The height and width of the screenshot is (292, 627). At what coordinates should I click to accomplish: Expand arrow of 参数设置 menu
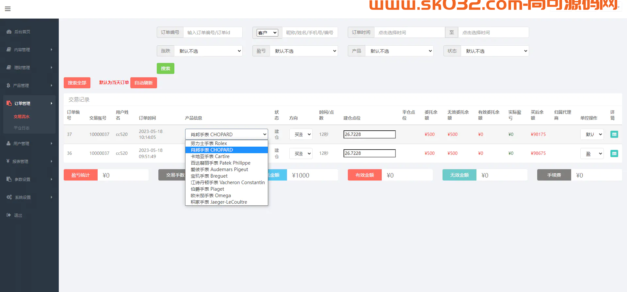pos(52,179)
